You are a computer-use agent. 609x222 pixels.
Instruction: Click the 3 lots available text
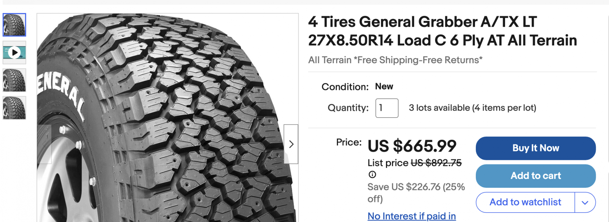(x=472, y=108)
